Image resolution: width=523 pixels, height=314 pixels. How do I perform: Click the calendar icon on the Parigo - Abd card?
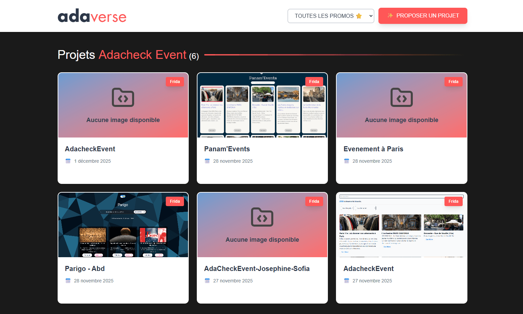(68, 281)
